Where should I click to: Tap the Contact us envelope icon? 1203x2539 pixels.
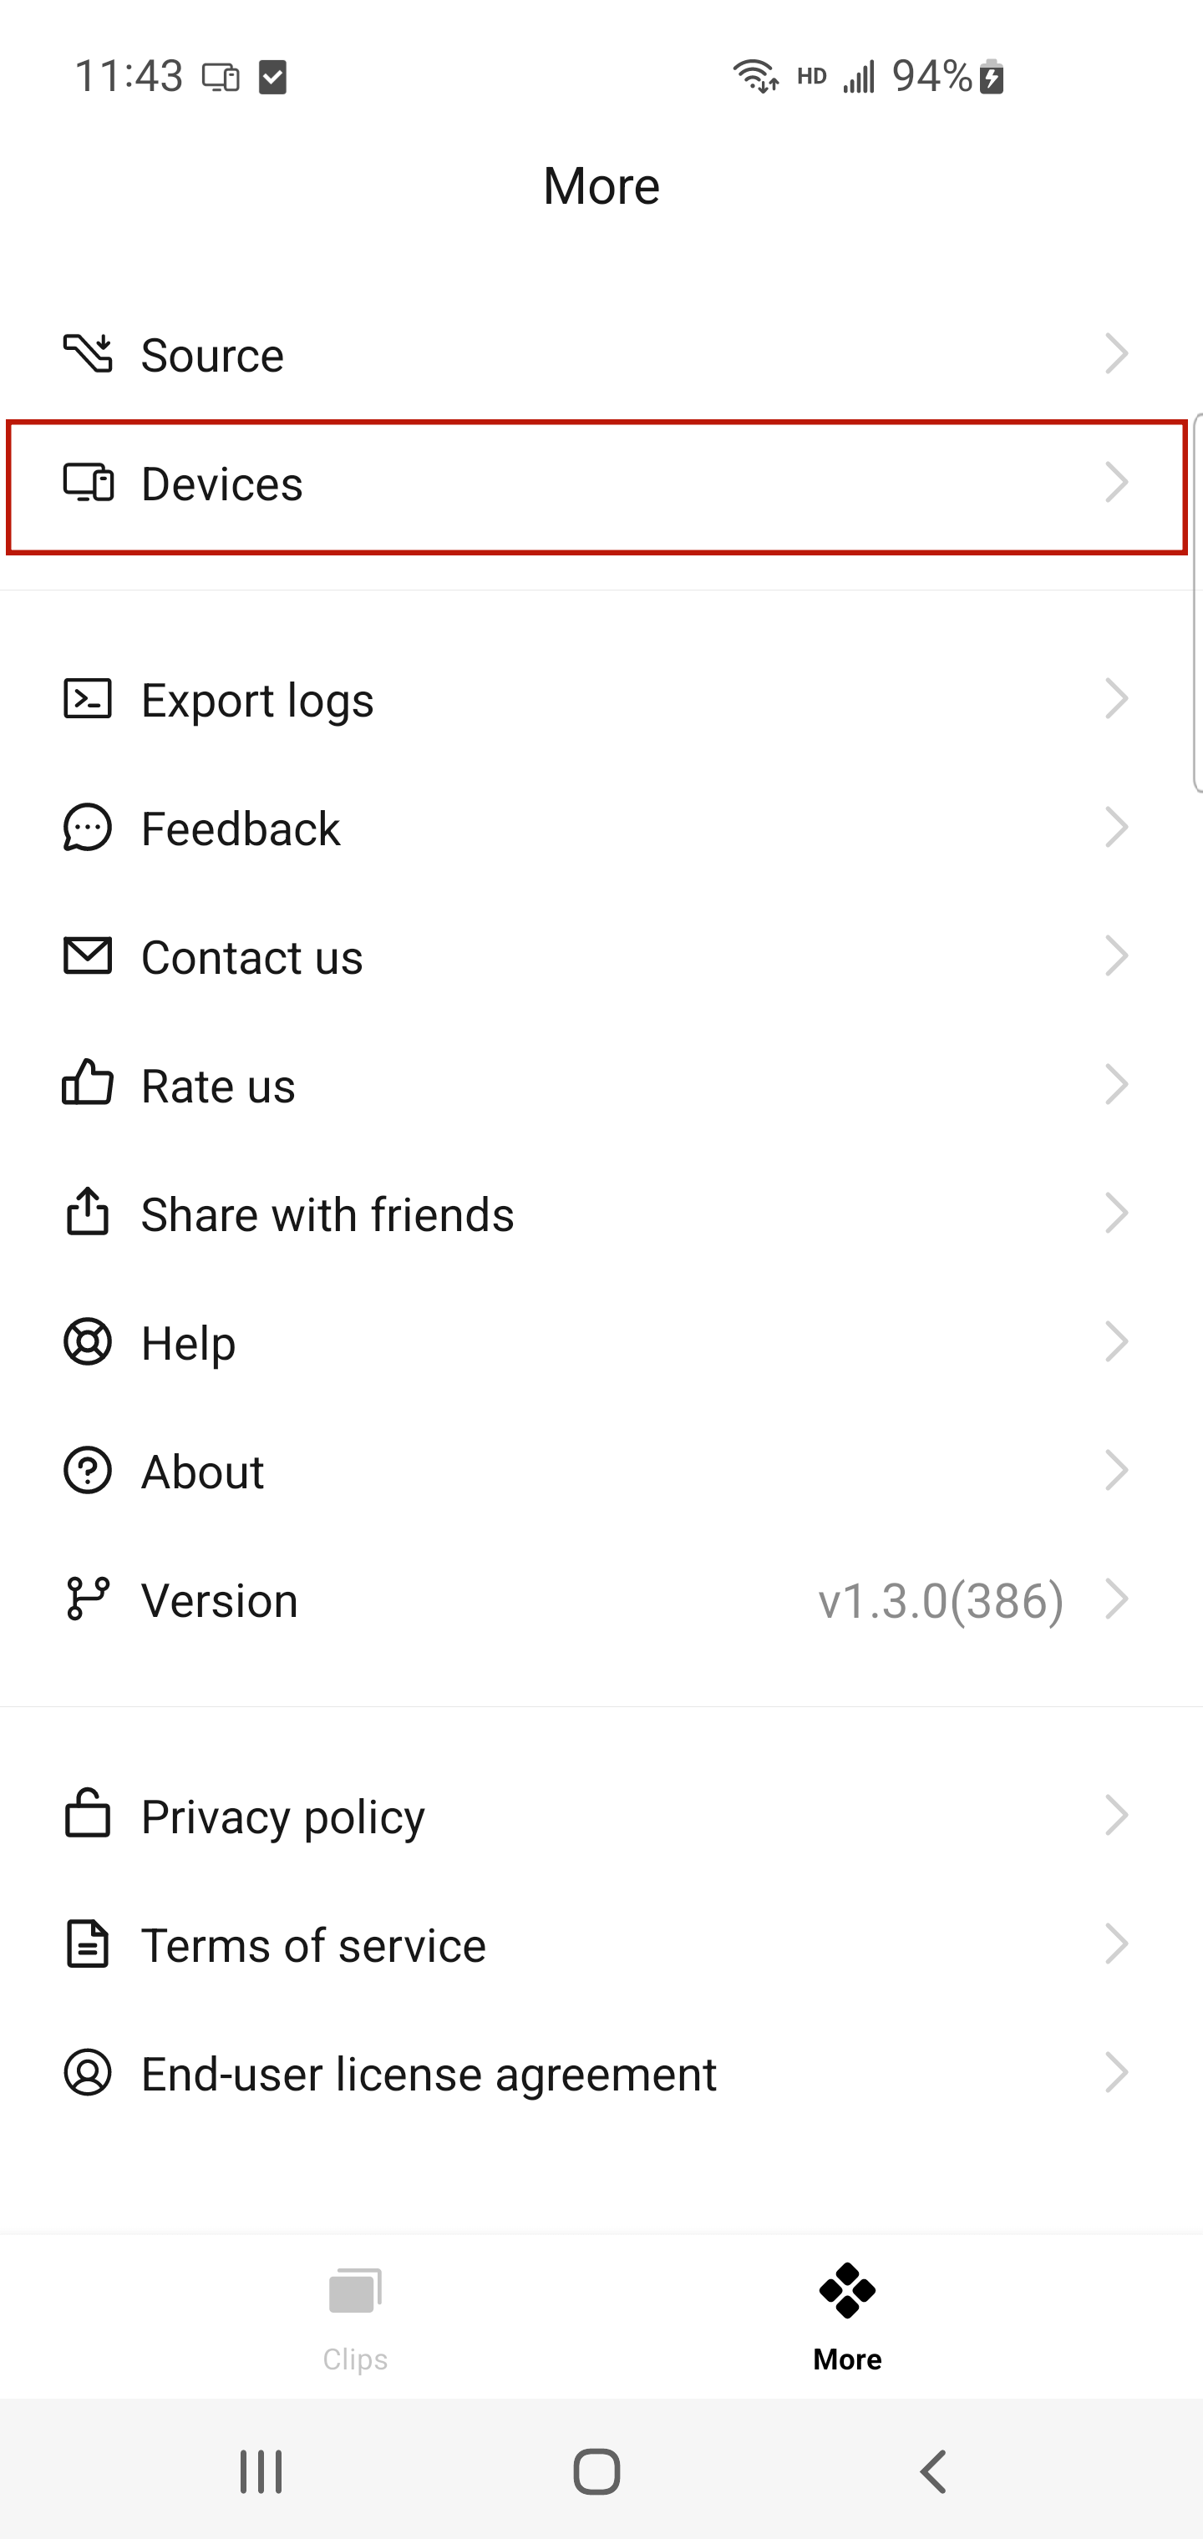(88, 956)
